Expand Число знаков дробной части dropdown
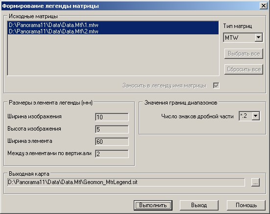This screenshot has width=270, height=214. point(256,116)
